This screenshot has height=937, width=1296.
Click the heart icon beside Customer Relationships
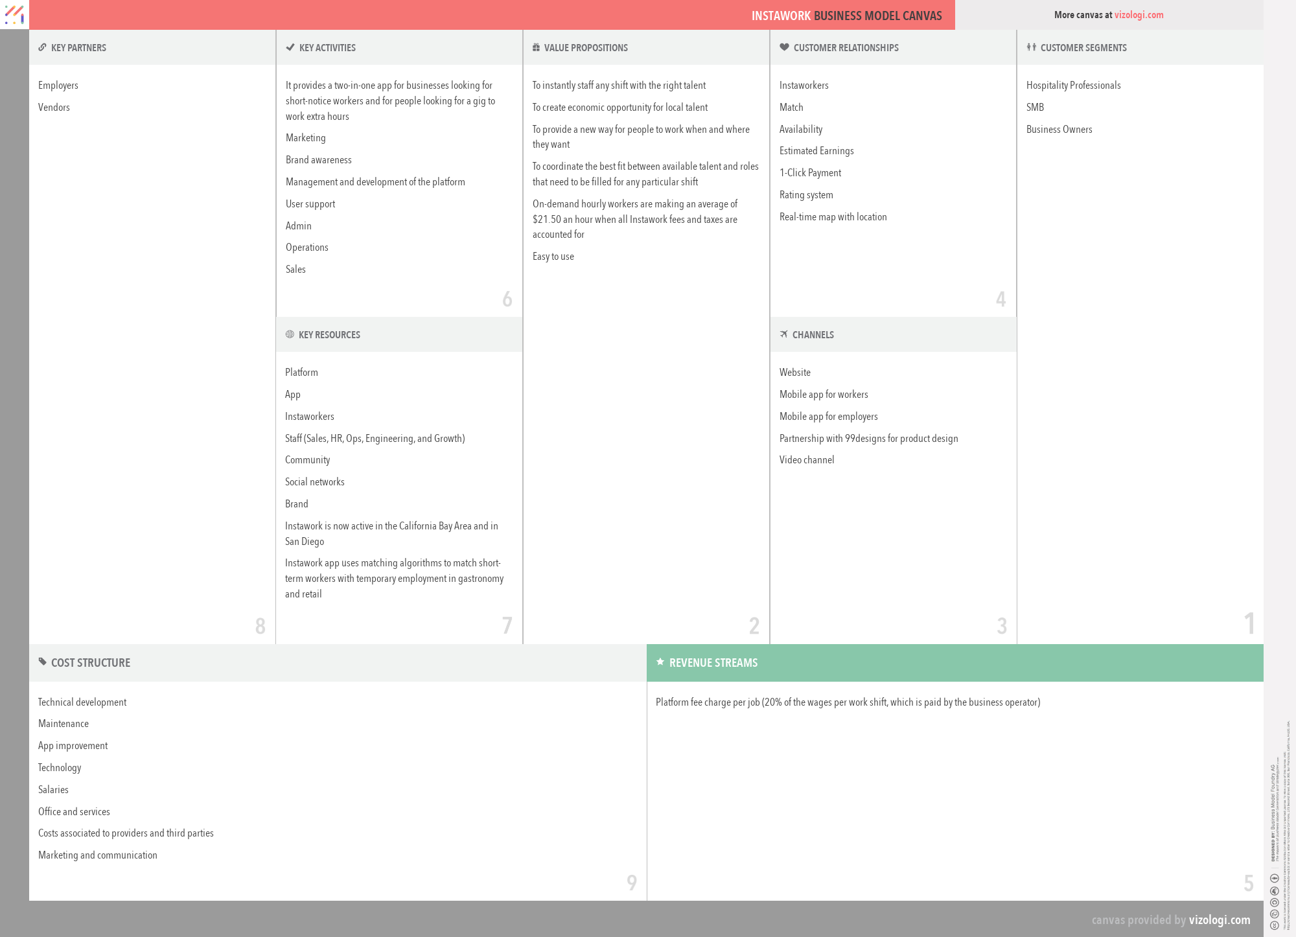coord(784,47)
